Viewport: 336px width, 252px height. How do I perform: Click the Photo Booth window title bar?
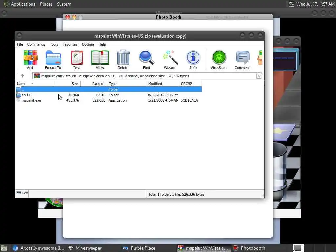pos(168,17)
